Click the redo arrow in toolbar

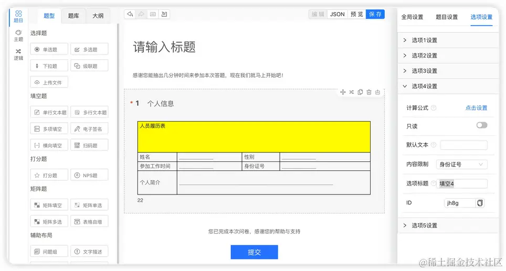[x=141, y=14]
